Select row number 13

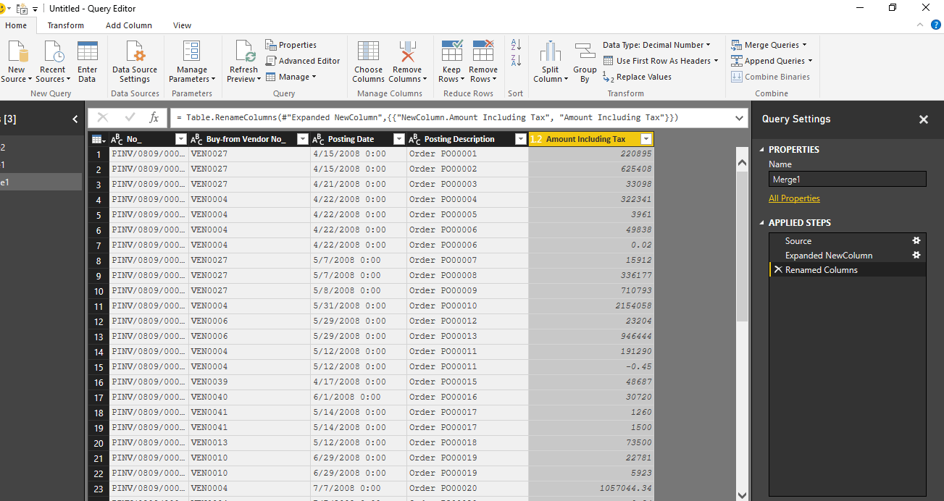pyautogui.click(x=99, y=337)
